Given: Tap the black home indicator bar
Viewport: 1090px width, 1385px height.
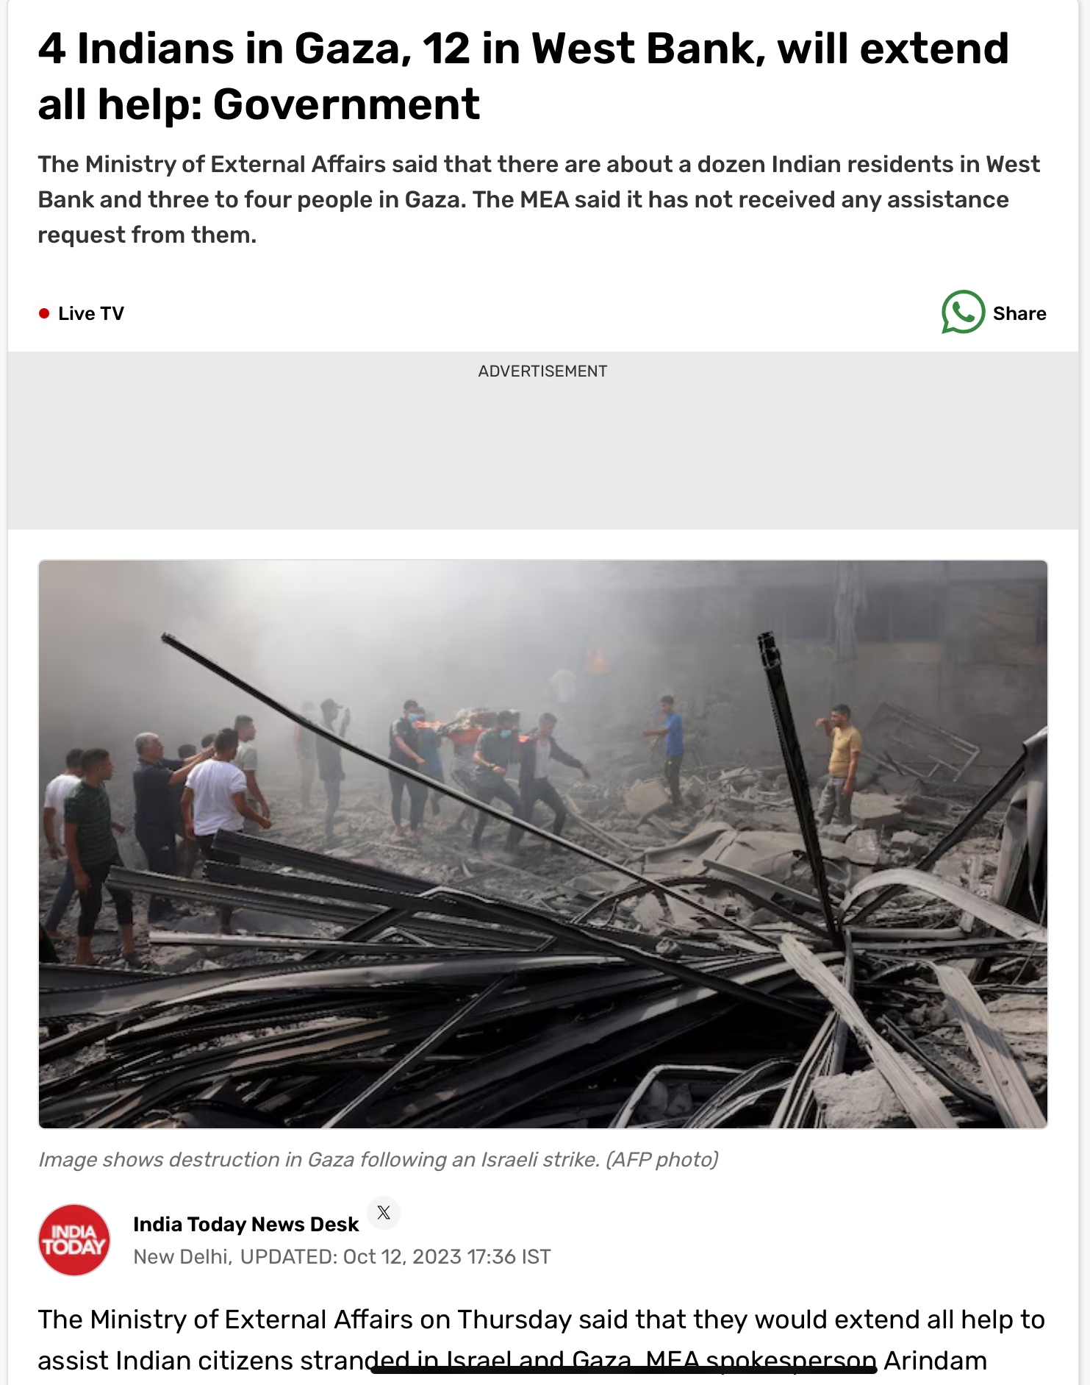Looking at the screenshot, I should pyautogui.click(x=624, y=1369).
